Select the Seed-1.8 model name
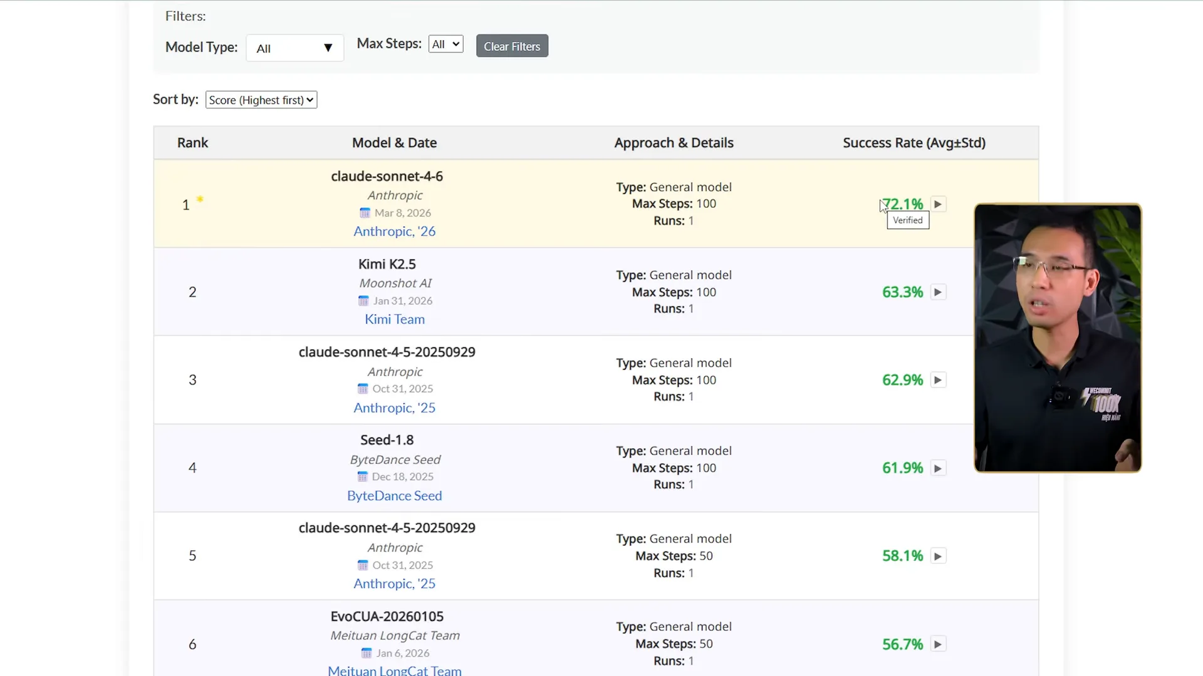Image resolution: width=1203 pixels, height=676 pixels. [x=387, y=440]
